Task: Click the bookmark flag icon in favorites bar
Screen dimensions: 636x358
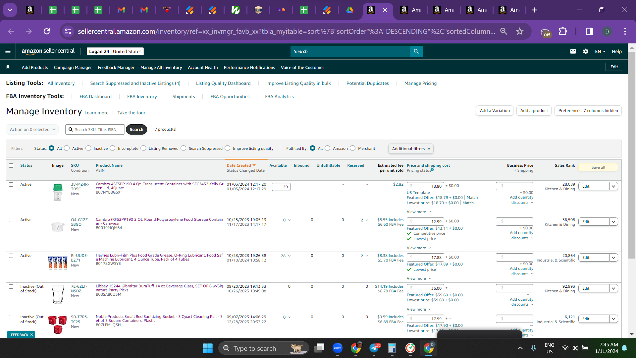Action: (x=8, y=67)
